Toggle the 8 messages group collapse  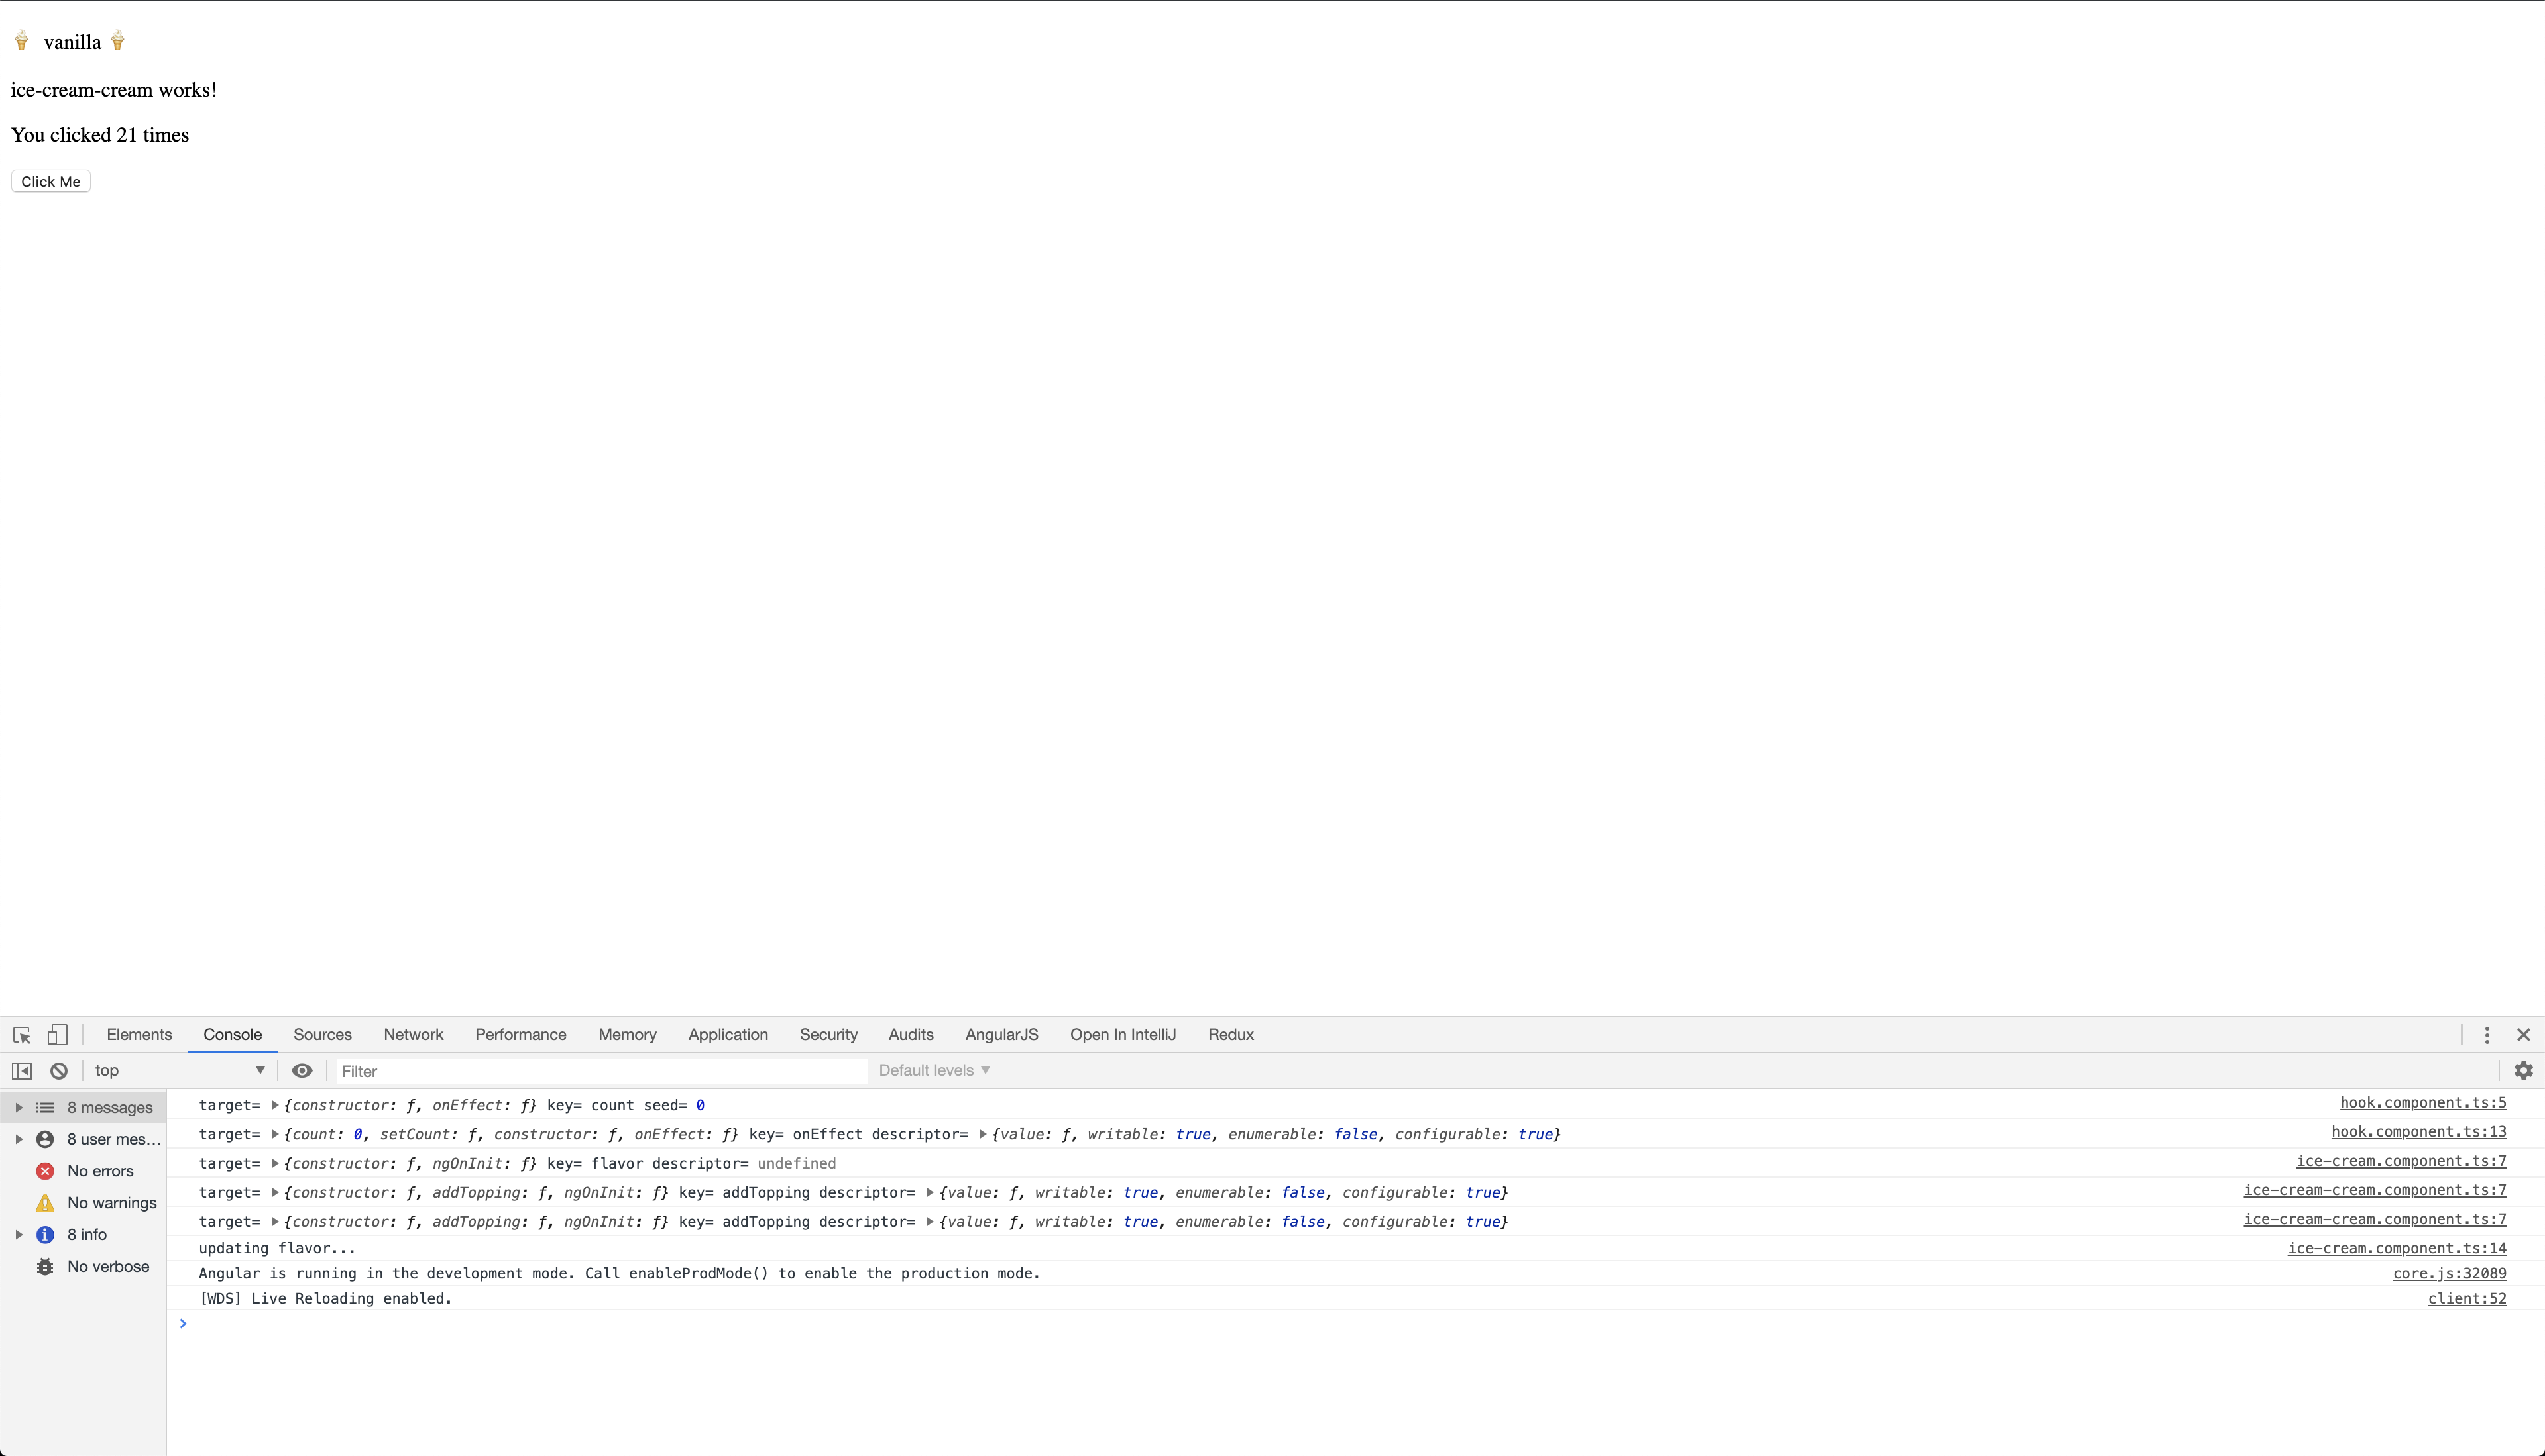pyautogui.click(x=19, y=1106)
